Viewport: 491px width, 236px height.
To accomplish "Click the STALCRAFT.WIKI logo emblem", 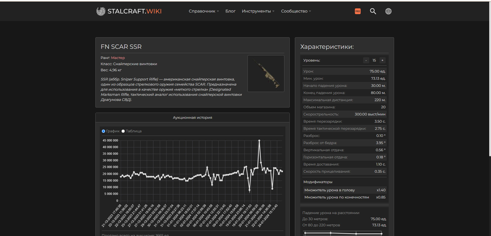I will 101,11.
